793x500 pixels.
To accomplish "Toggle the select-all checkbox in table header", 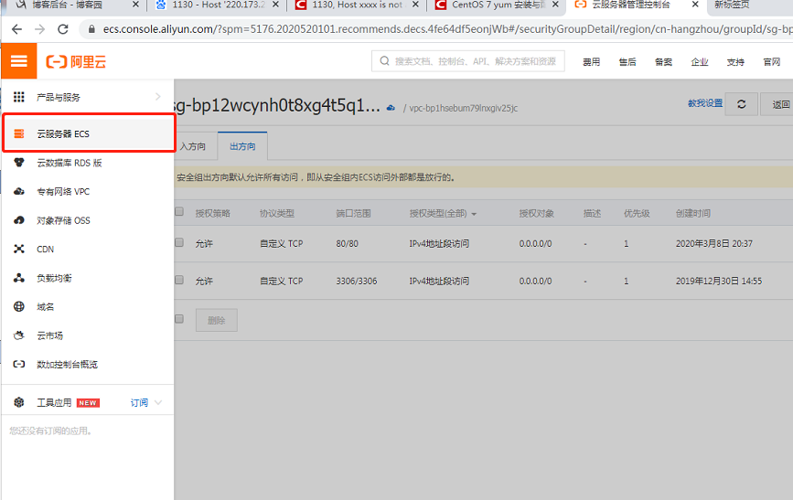I will 179,211.
